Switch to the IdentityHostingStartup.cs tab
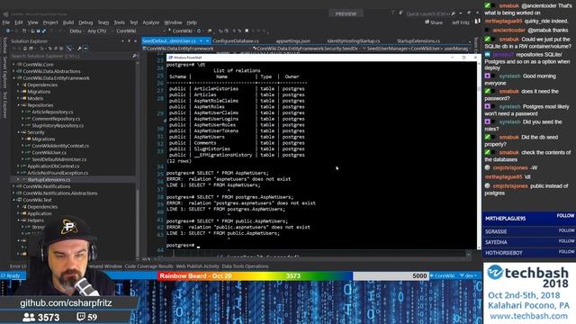The image size is (576, 324). coord(354,40)
